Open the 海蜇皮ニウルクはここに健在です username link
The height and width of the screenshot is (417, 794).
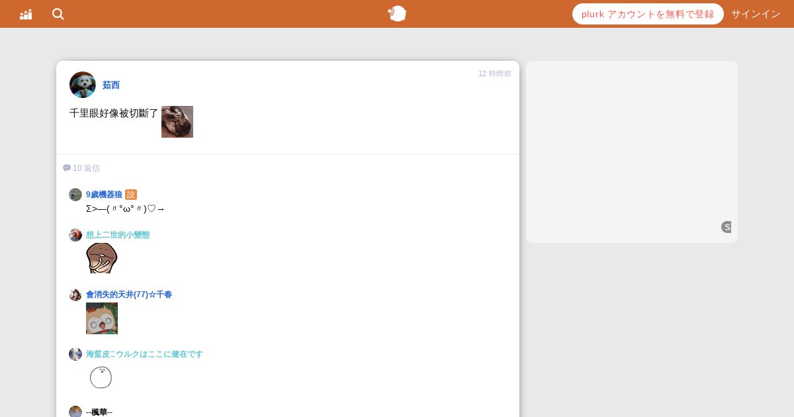coord(144,354)
